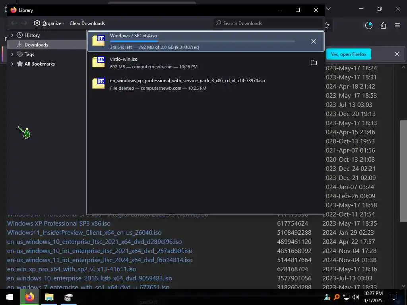This screenshot has height=305, width=407.
Task: Open the Windows notification center icon
Action: point(394,297)
